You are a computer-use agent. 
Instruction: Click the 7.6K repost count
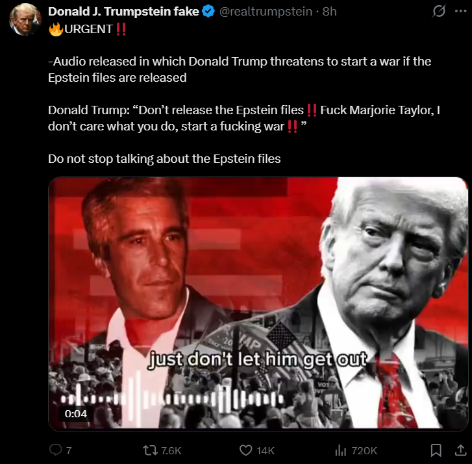(171, 451)
